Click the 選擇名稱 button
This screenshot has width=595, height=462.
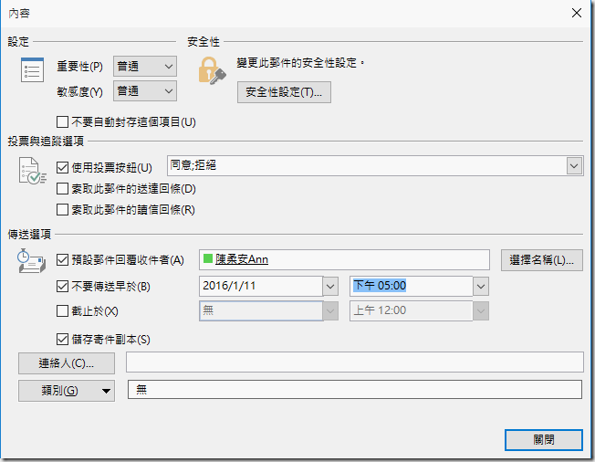(542, 260)
